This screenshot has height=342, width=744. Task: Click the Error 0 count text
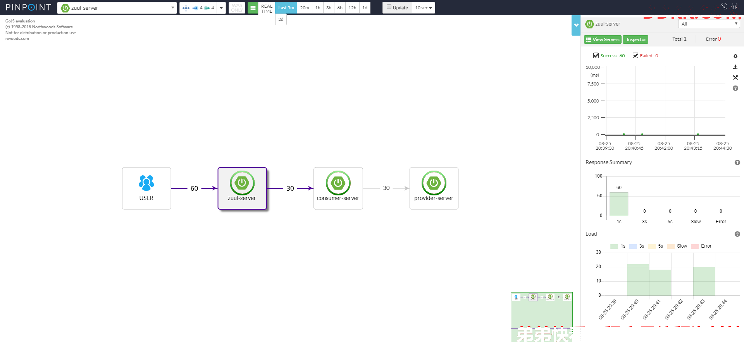coord(713,39)
